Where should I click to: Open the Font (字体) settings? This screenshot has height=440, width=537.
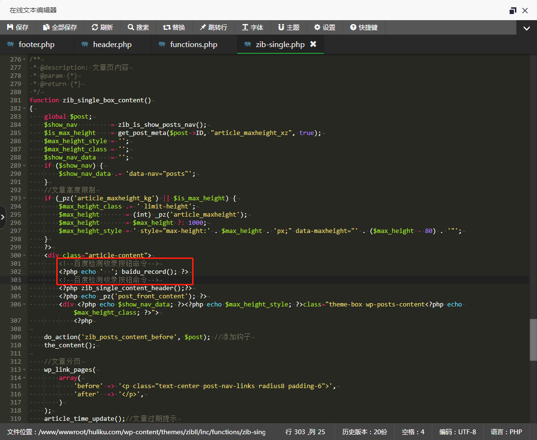[253, 27]
